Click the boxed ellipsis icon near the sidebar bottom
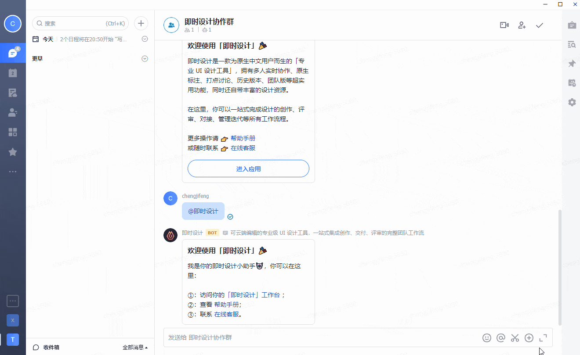Screen dimensions: 580x355 [13, 301]
